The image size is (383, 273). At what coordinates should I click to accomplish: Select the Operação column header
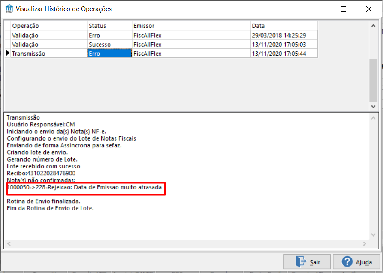coord(49,26)
